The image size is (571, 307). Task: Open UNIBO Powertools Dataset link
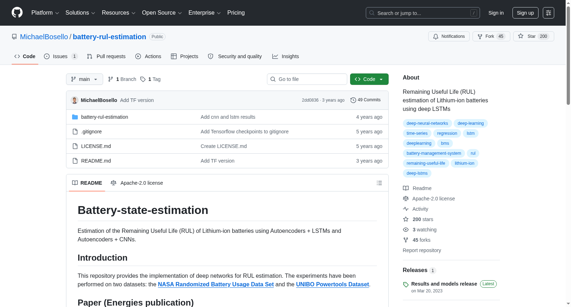click(x=333, y=284)
